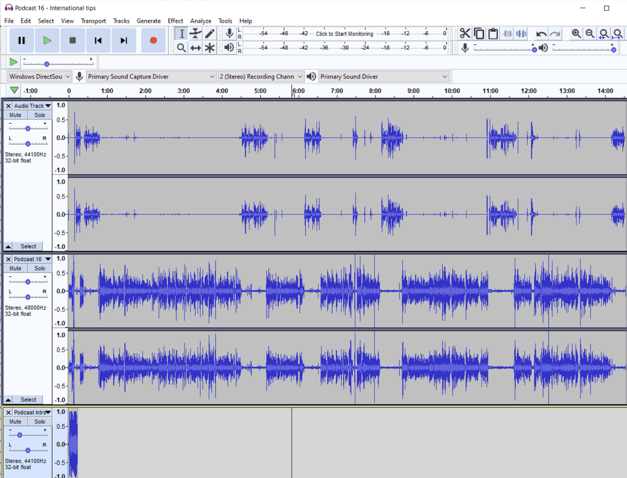Click the red Record button
This screenshot has width=627, height=478.
coord(153,40)
